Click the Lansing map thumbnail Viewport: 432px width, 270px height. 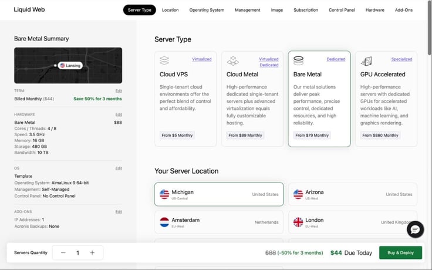tap(68, 65)
